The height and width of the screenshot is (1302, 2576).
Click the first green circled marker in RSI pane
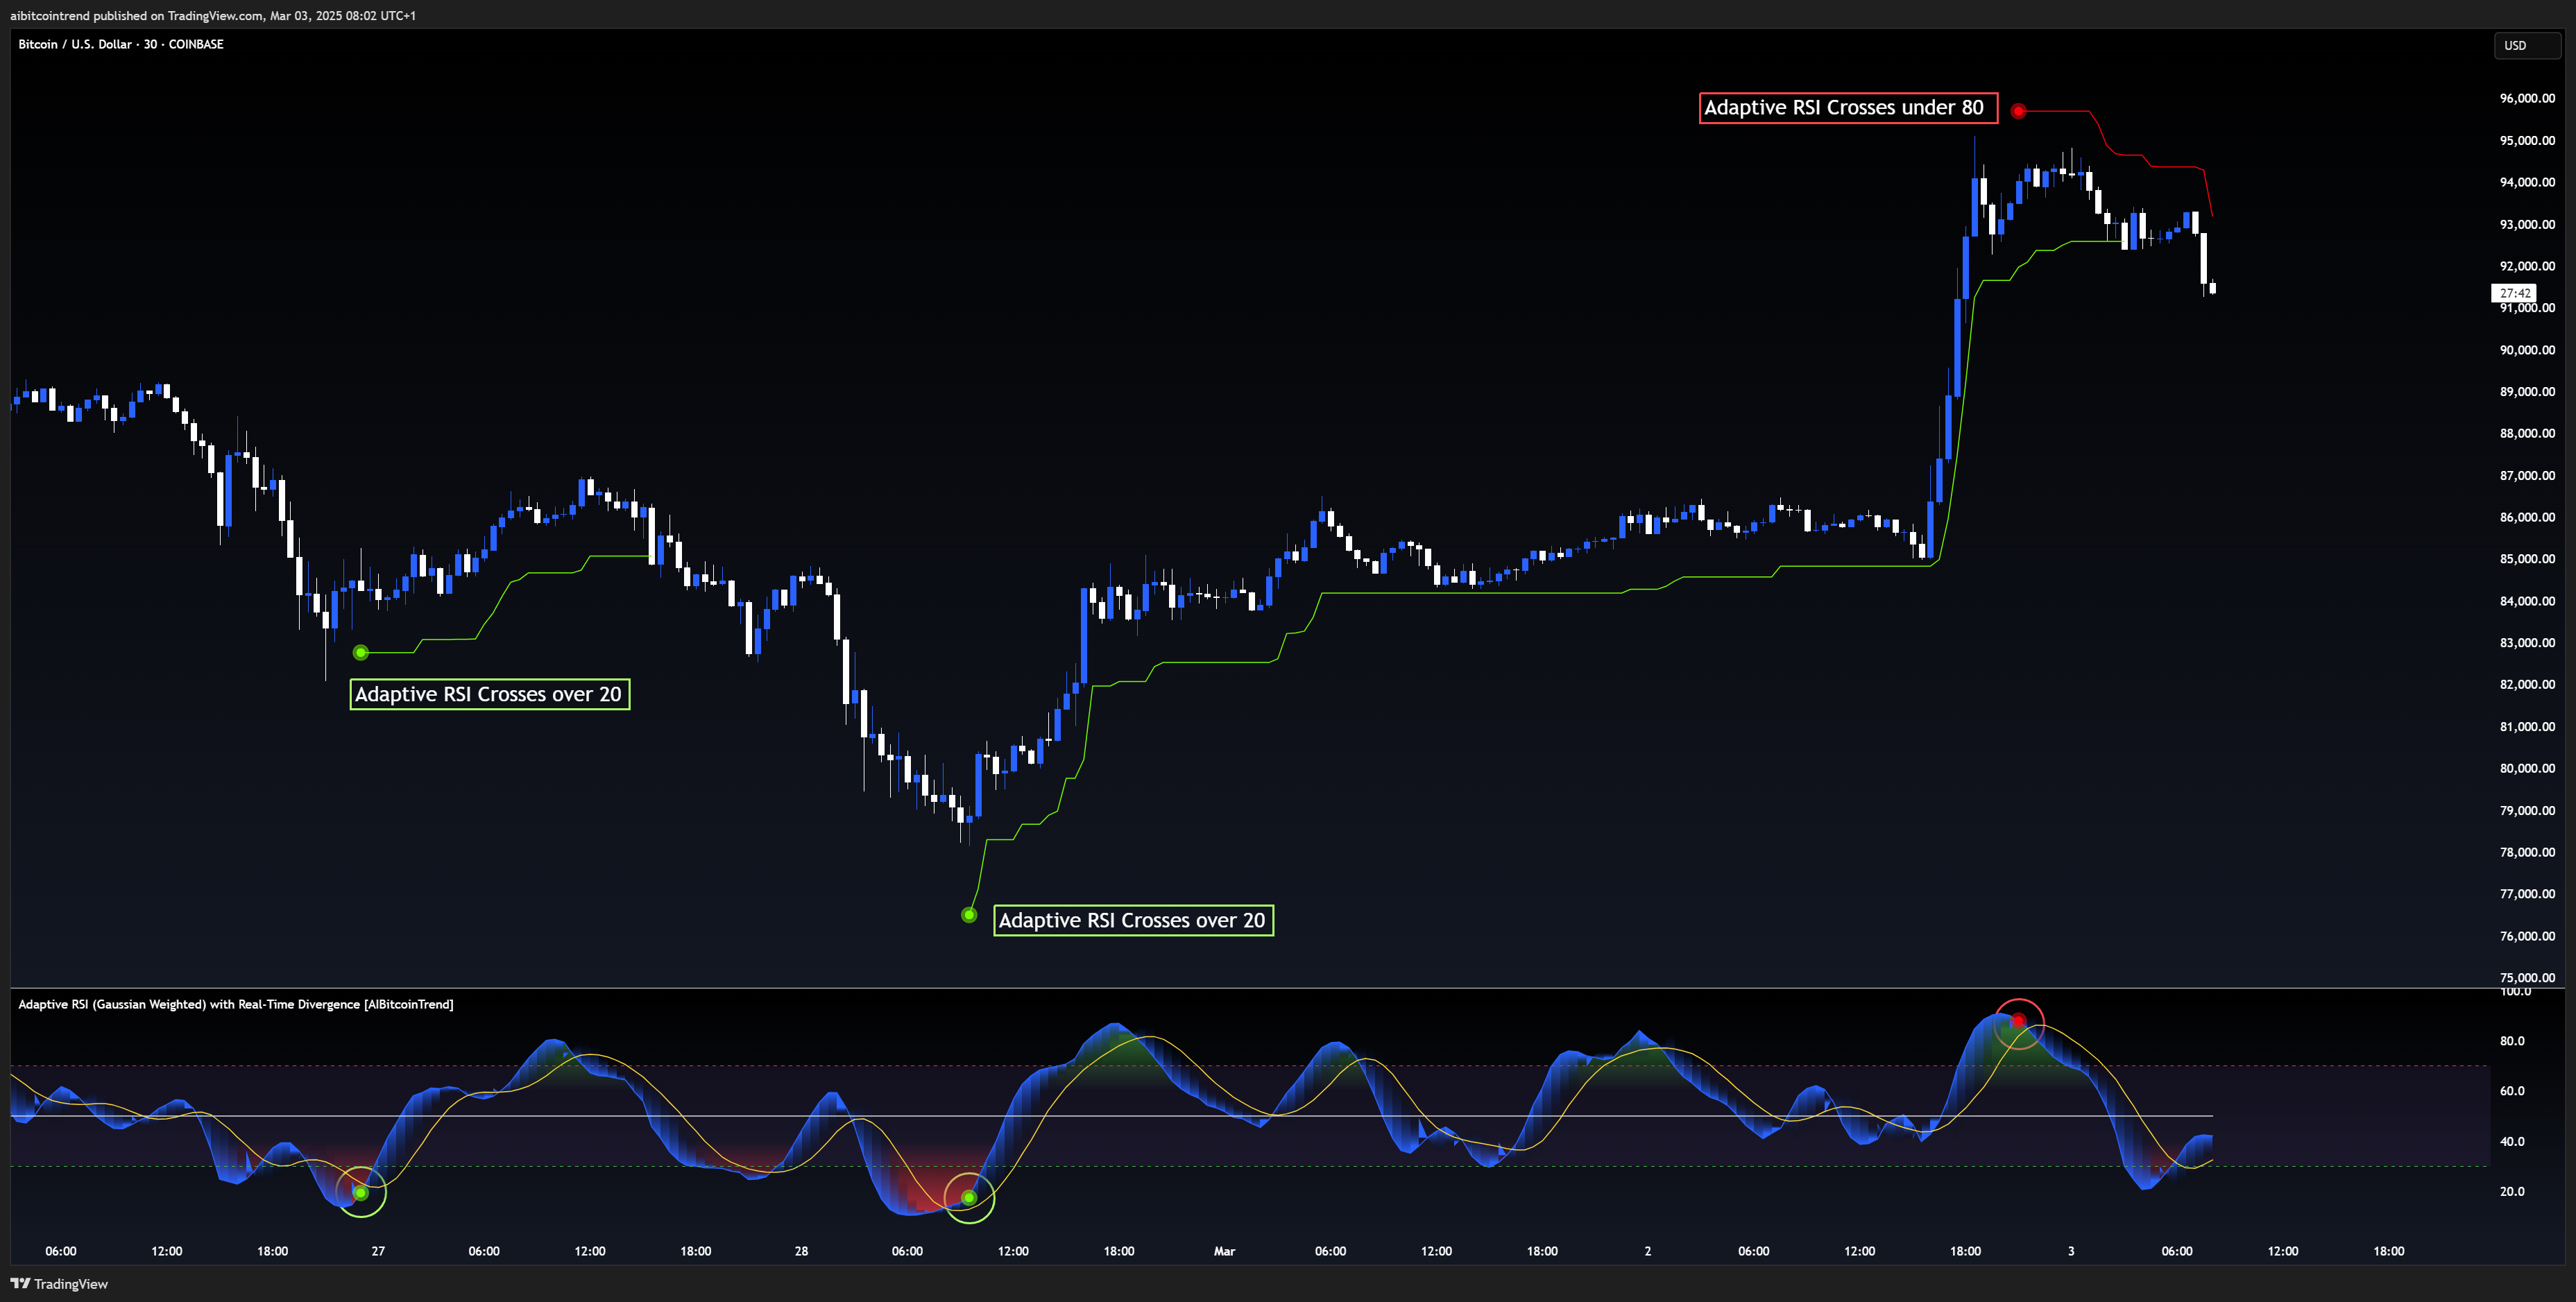(x=361, y=1192)
